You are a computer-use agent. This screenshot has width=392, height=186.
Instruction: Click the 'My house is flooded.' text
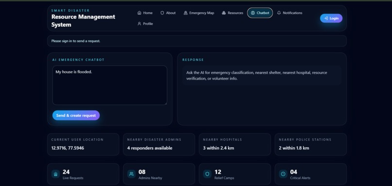tap(74, 72)
